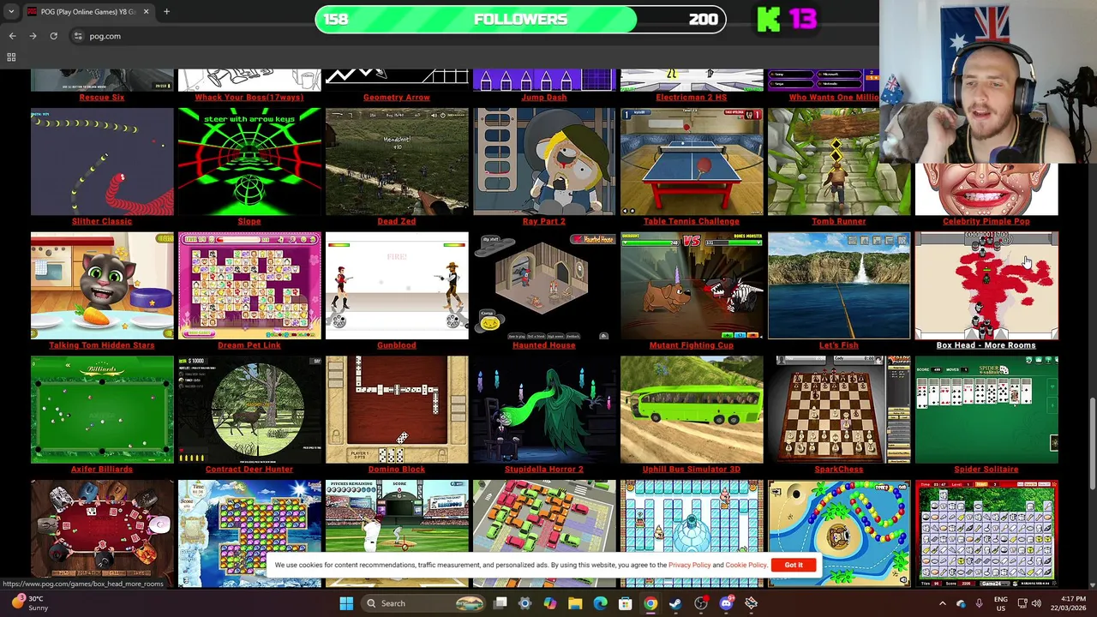Viewport: 1097px width, 617px height.
Task: Open Discord from the taskbar
Action: tap(726, 603)
